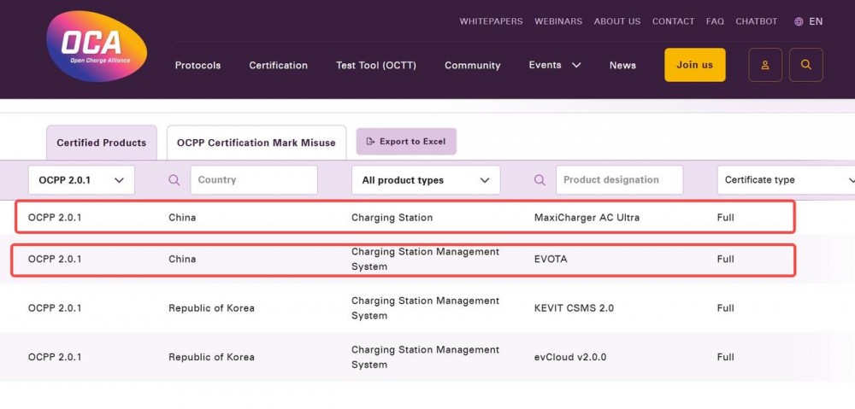Open the Protocols menu
This screenshot has width=855, height=409.
(198, 66)
